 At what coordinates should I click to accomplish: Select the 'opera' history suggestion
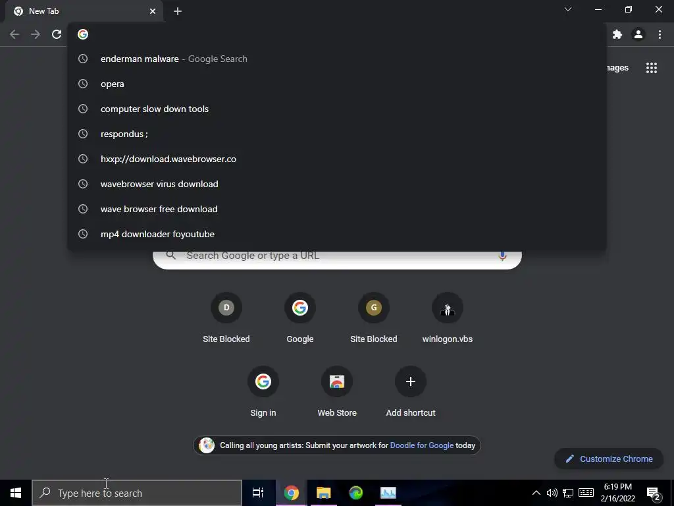[337, 84]
